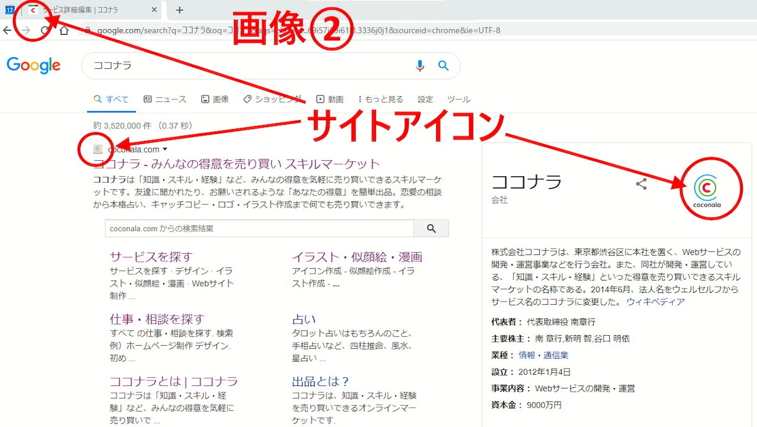This screenshot has height=427, width=757.
Task: Open ココナラ - みんなの得意を売り買い result link
Action: (236, 164)
